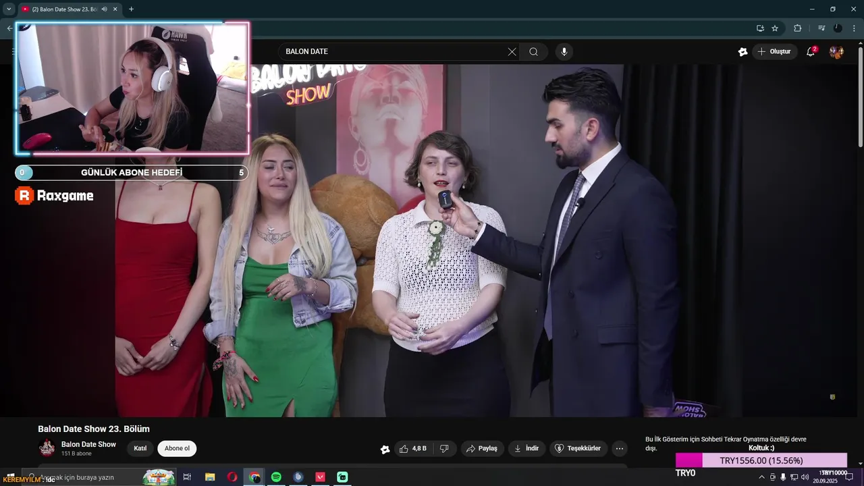Open the Chrome three-dot menu
864x486 pixels.
[x=854, y=28]
